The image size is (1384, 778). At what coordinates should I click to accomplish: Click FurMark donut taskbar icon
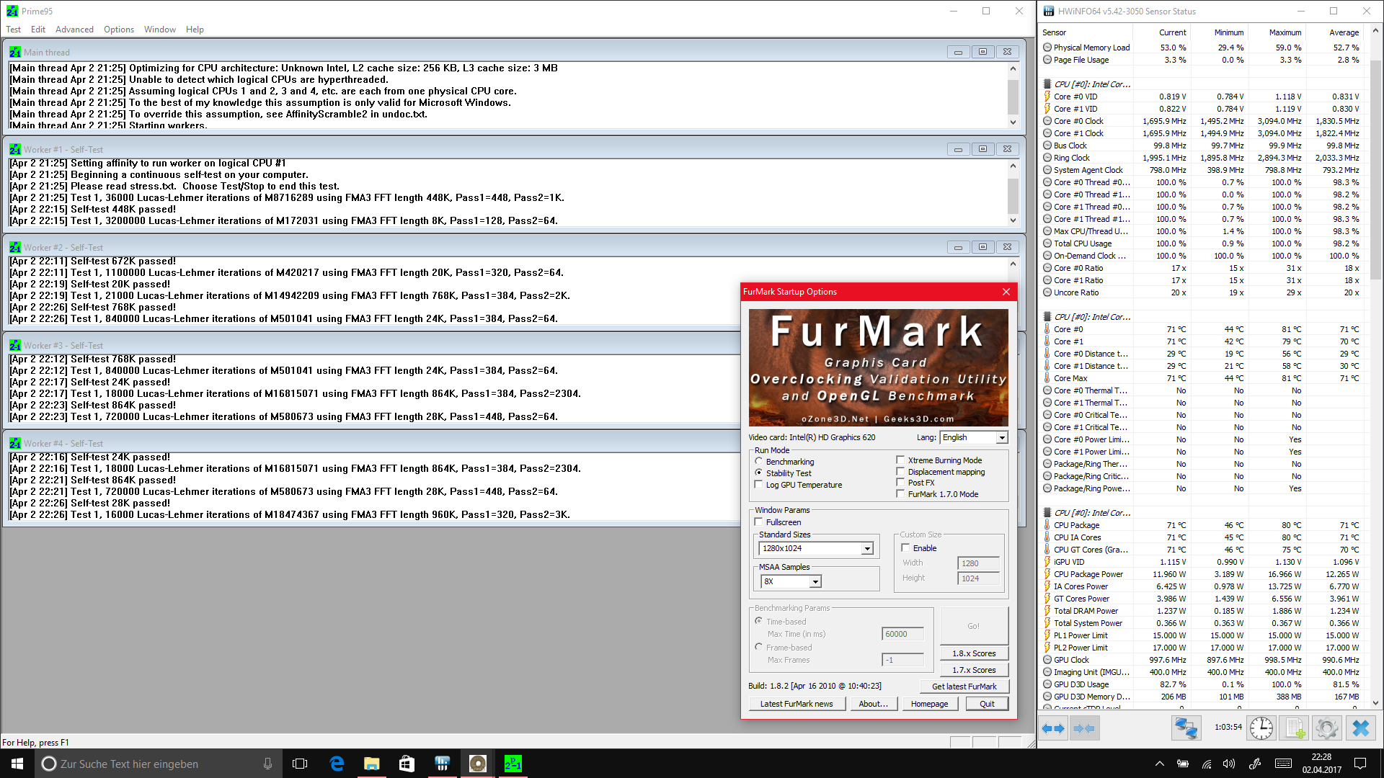tap(477, 764)
